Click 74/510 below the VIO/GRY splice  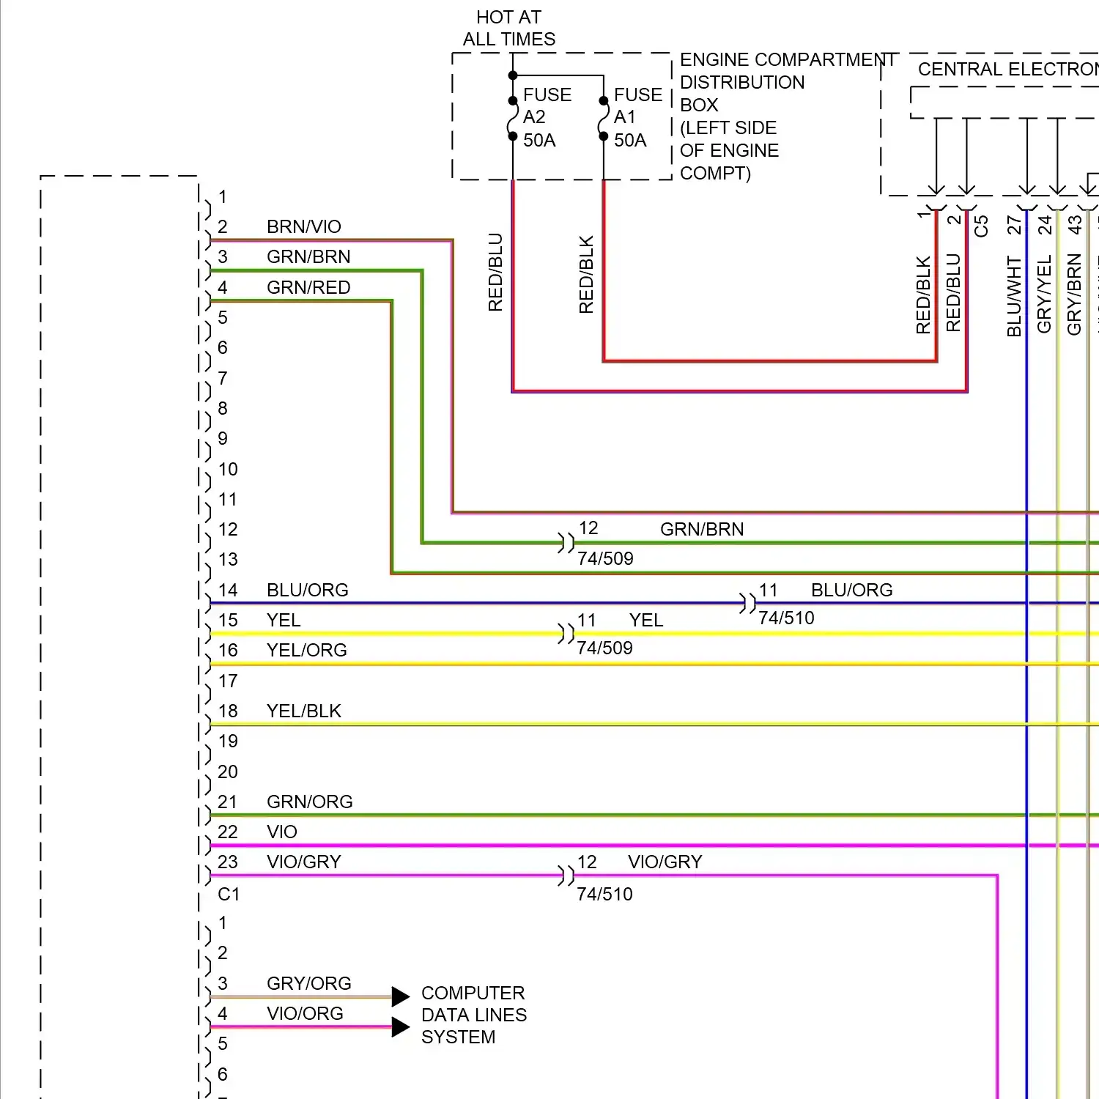click(x=604, y=894)
